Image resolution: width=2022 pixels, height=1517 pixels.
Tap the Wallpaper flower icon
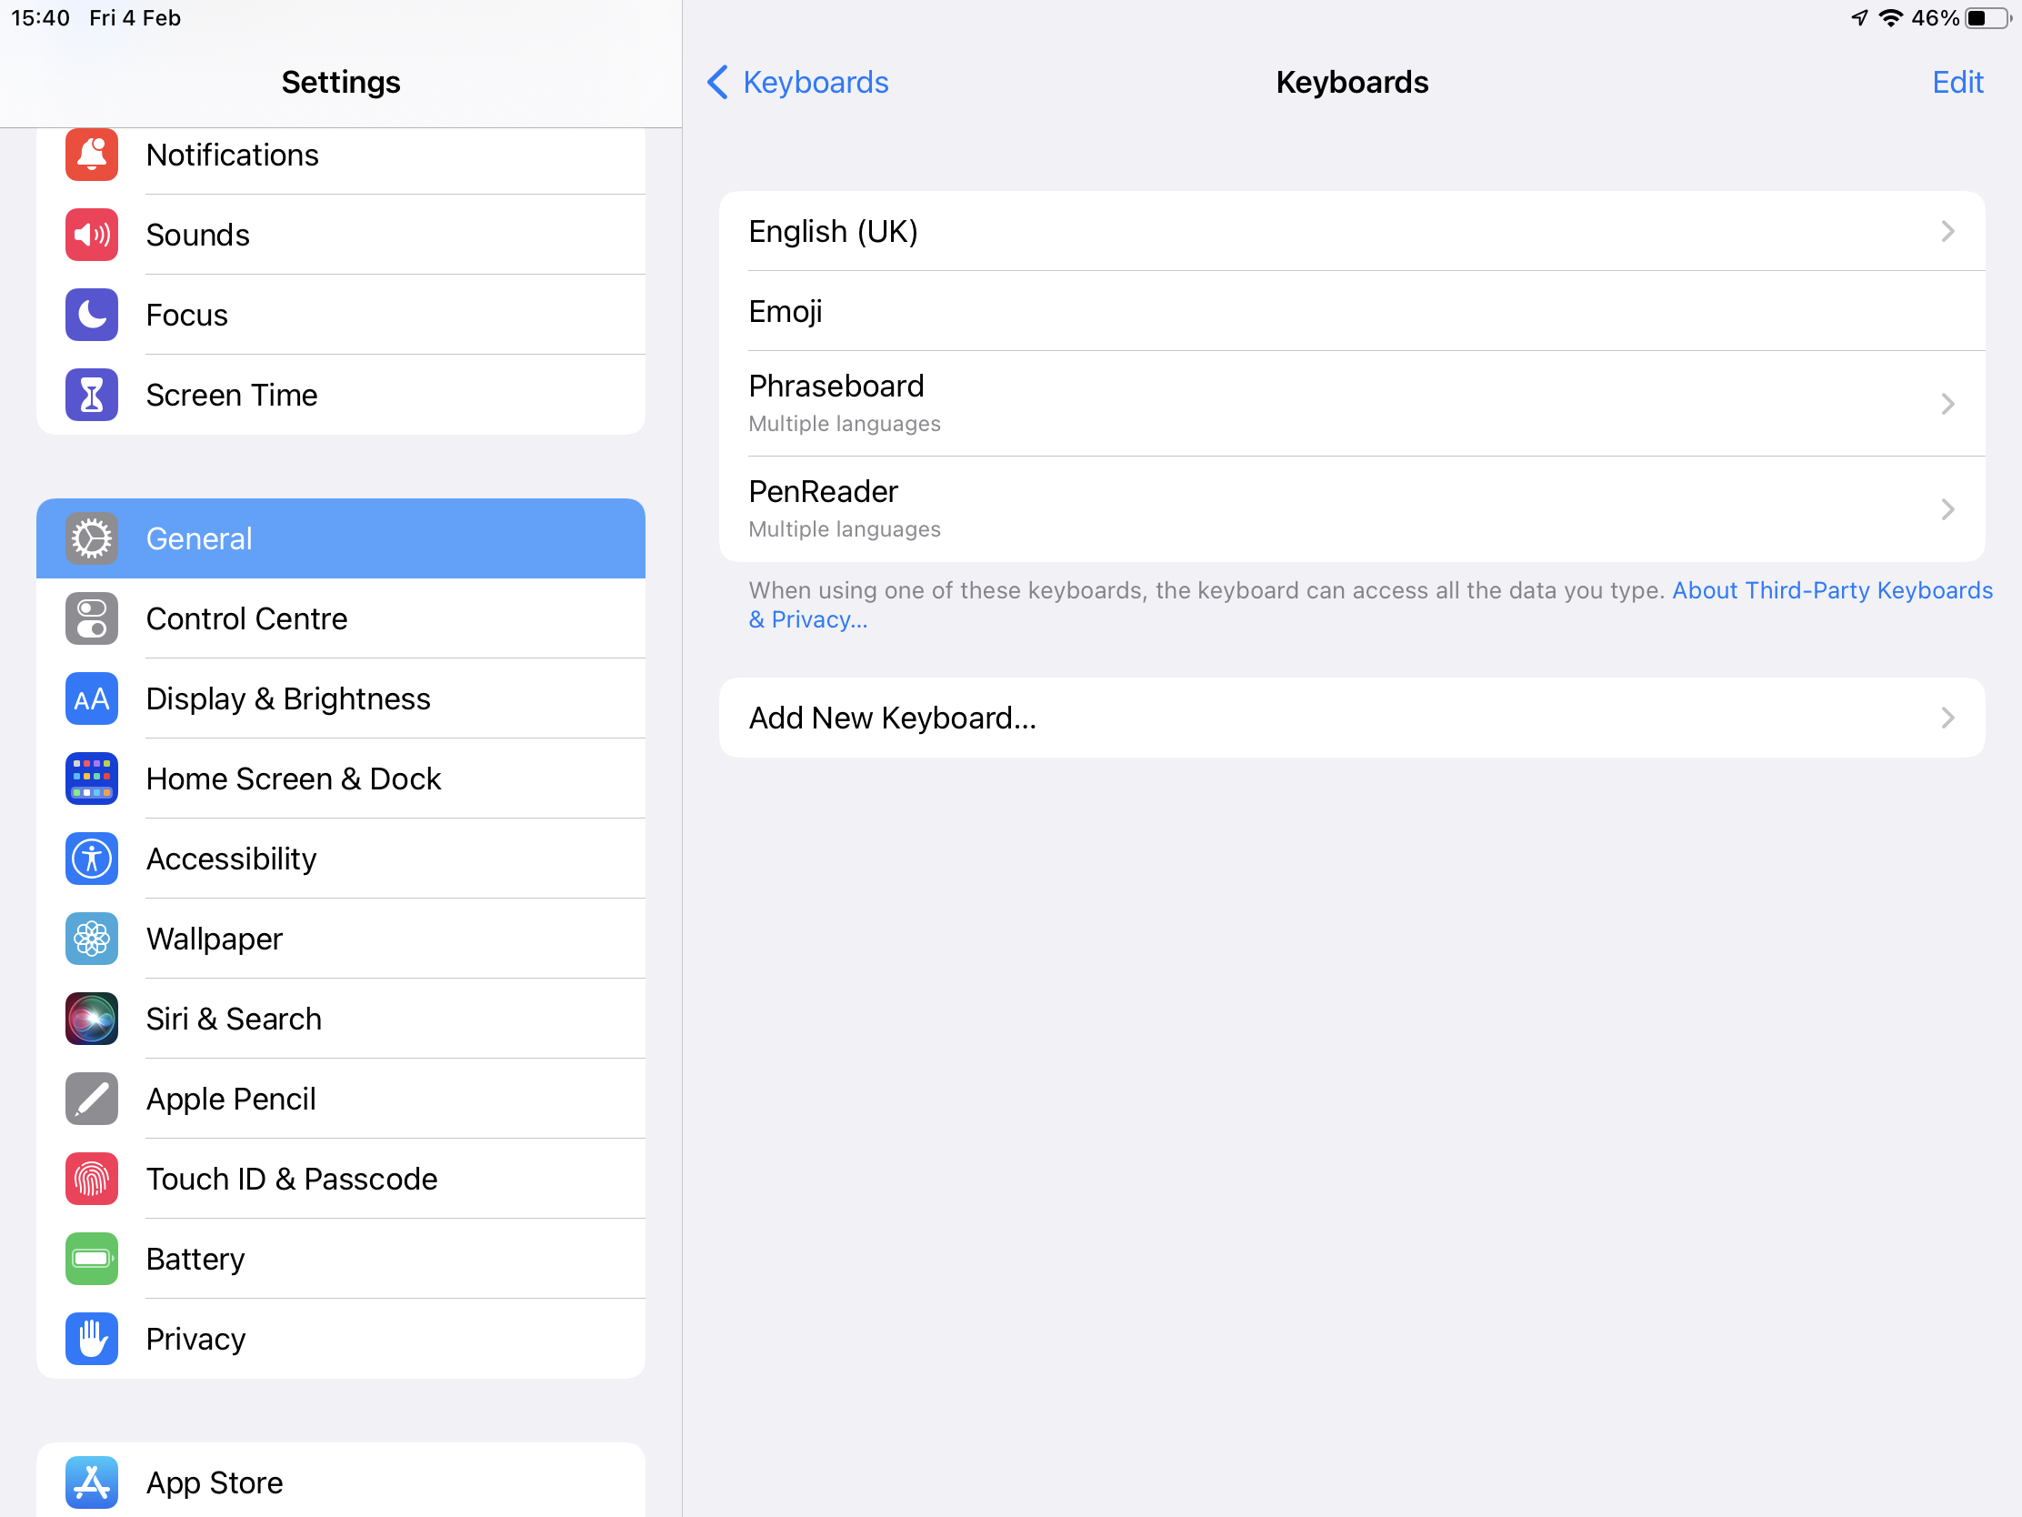coord(92,939)
